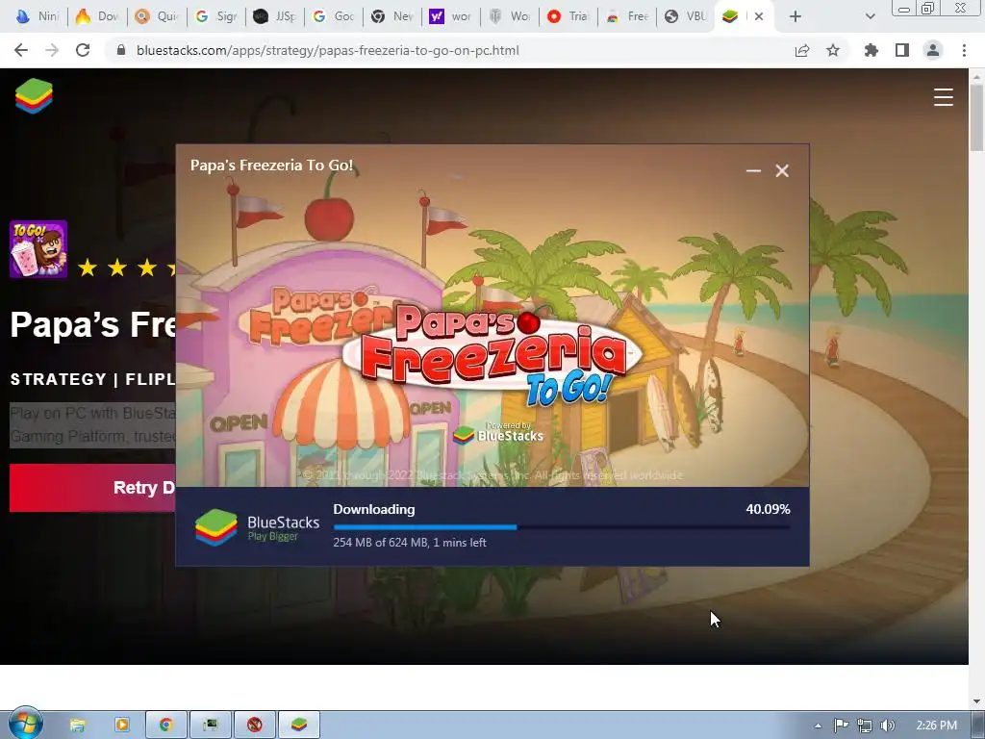
Task: Go forward in browser history
Action: [x=52, y=50]
